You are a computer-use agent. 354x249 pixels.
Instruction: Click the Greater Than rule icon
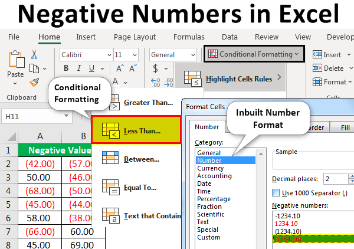pos(114,102)
